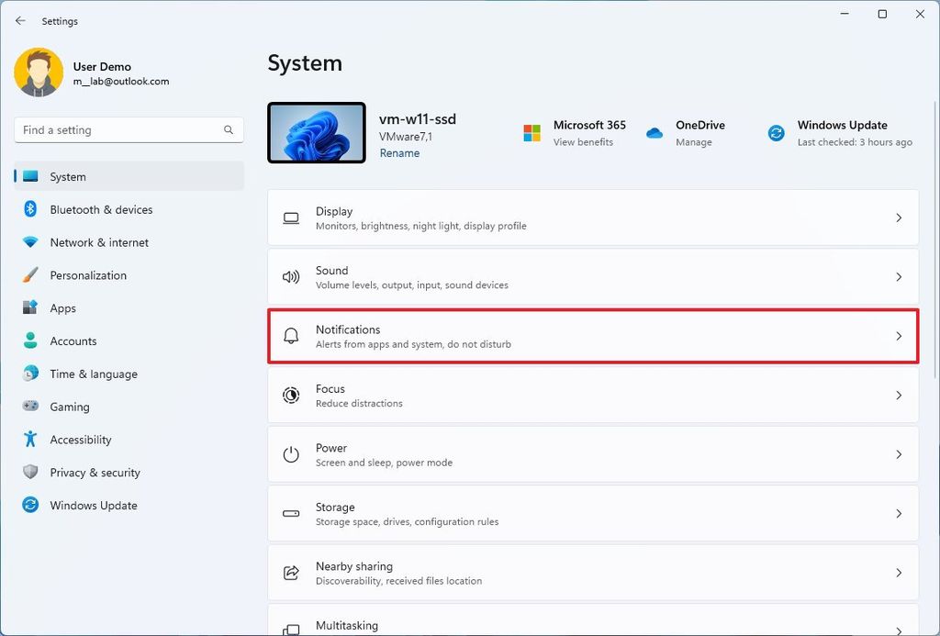Viewport: 940px width, 636px height.
Task: Select the Gaming controller icon
Action: [x=33, y=407]
